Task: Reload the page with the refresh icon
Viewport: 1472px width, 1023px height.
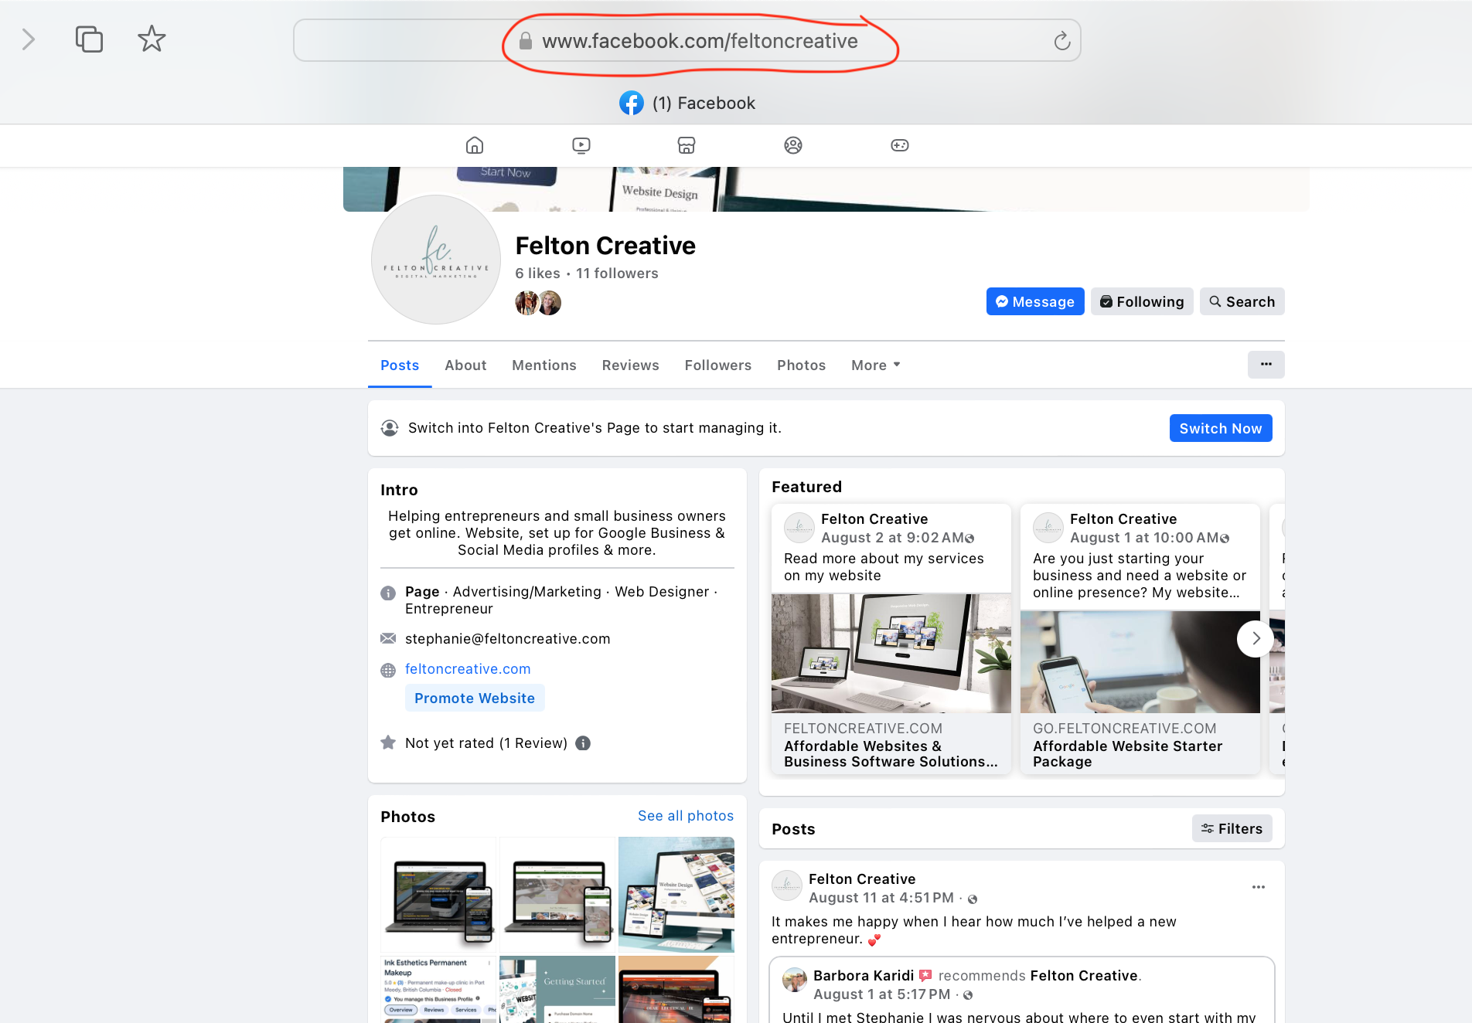Action: 1062,41
